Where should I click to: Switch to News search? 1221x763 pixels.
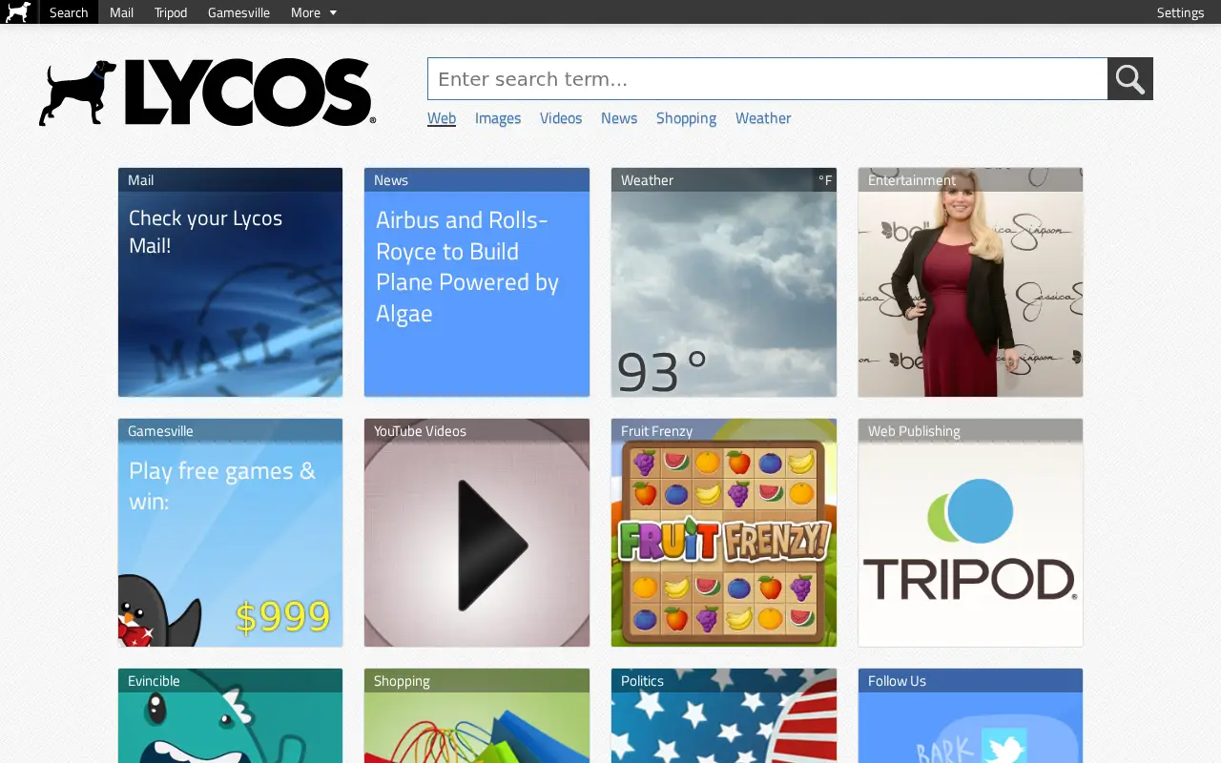click(x=619, y=118)
